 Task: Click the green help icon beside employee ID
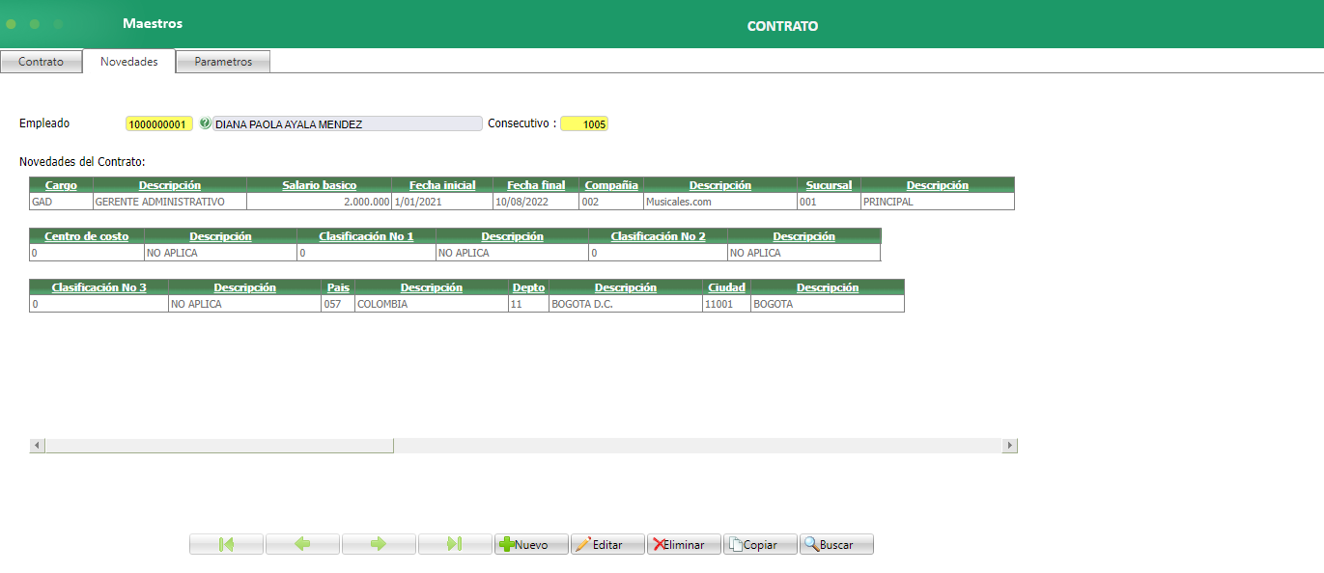coord(205,123)
